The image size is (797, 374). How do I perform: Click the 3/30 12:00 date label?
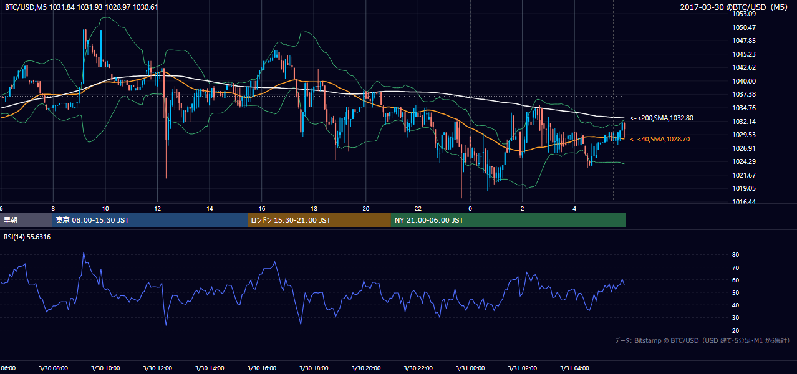tap(158, 368)
